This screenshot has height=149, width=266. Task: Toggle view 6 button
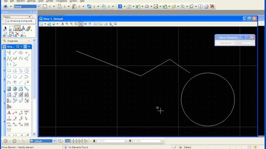tap(80, 141)
